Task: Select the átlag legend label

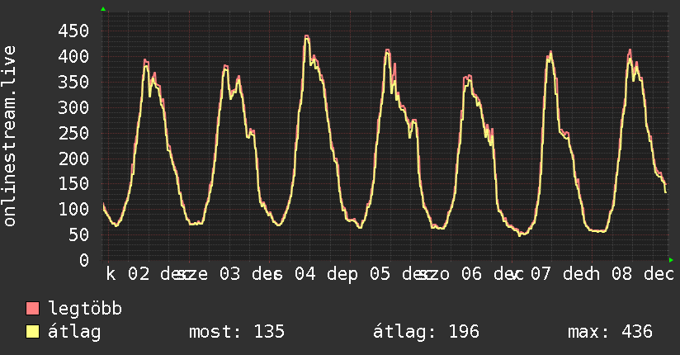Action: [x=74, y=332]
